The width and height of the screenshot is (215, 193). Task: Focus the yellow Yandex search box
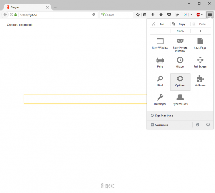click(85, 99)
